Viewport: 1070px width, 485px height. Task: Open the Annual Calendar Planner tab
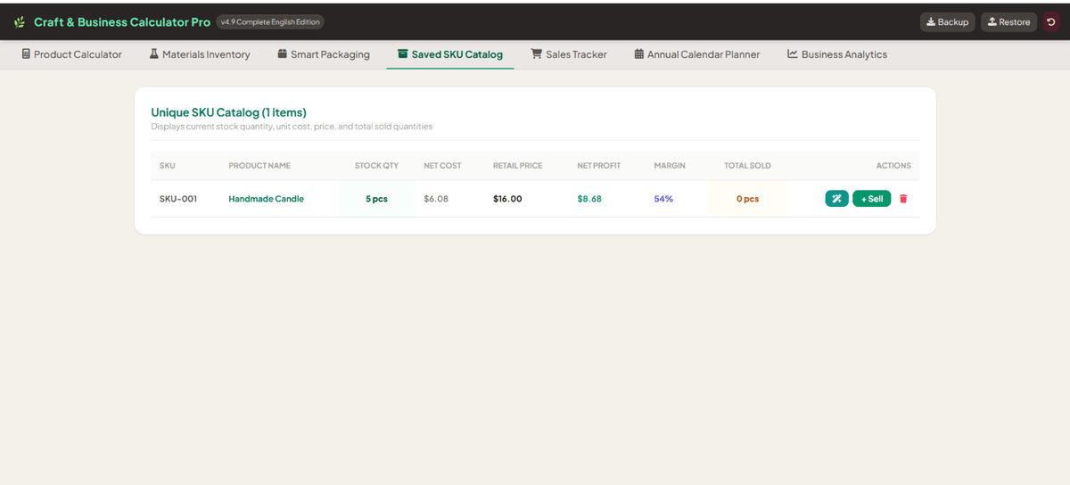[697, 54]
